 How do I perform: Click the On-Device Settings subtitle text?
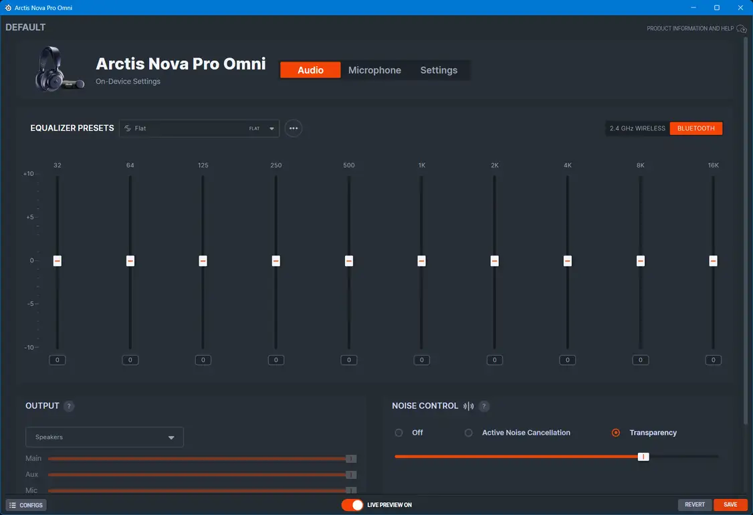[128, 81]
